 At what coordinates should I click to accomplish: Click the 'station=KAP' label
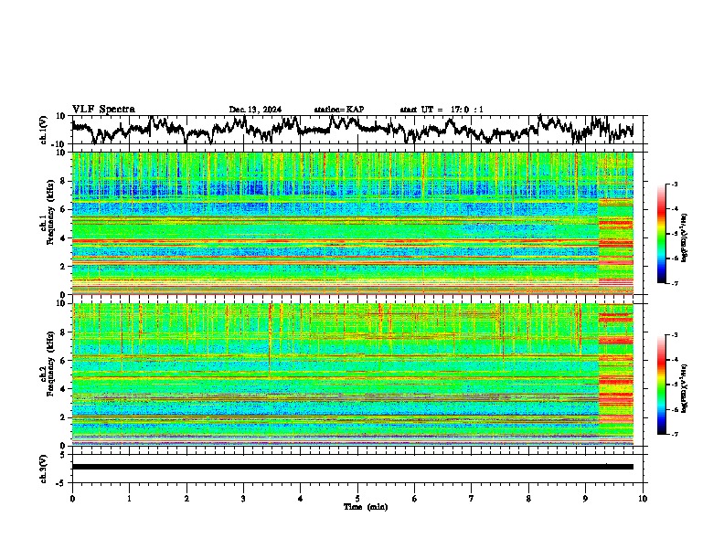pos(339,110)
